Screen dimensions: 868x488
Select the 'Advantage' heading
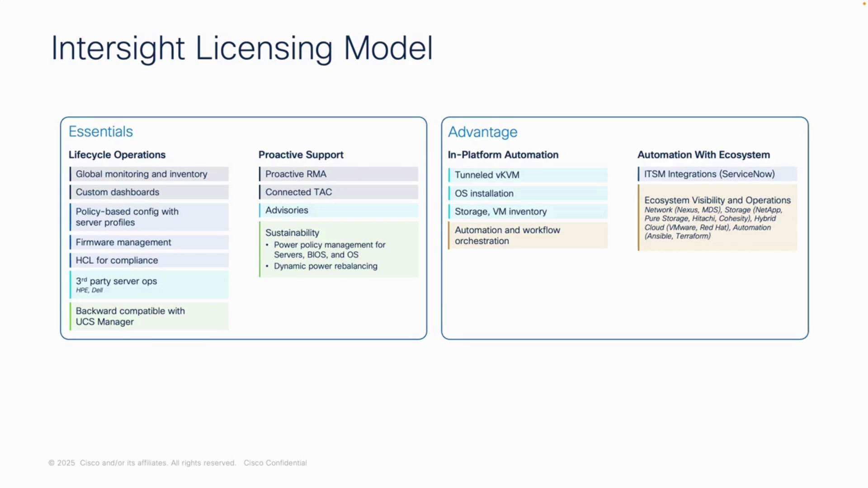[482, 132]
